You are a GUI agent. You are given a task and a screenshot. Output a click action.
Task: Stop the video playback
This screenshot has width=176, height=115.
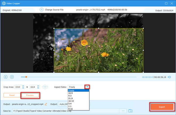(12, 77)
